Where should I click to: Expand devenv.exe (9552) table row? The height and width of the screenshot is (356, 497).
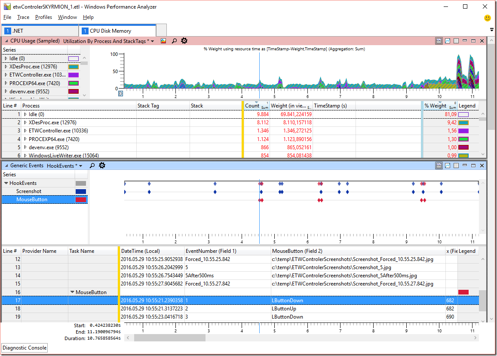25,147
